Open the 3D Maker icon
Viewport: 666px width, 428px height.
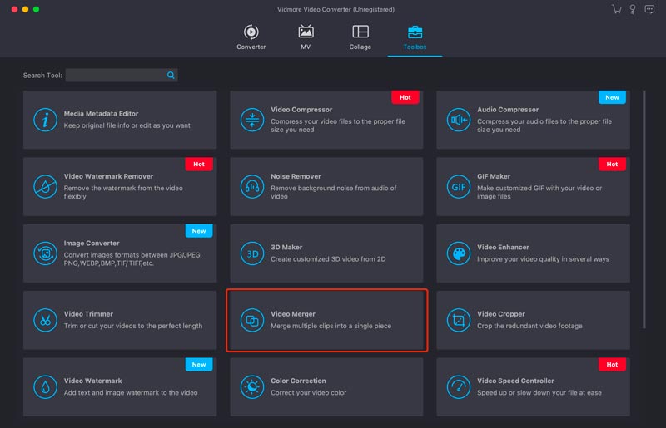251,253
